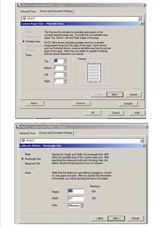The image size is (161, 228).
Task: Click Next in Custom Paper Size dialog
Action: coord(115,95)
